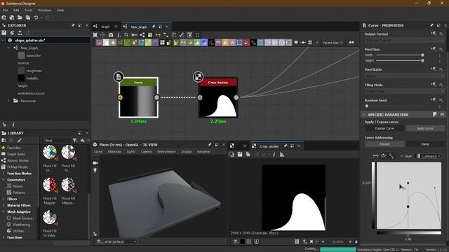The image size is (449, 252).
Task: Click the undo icon in main toolbar
Action: pyautogui.click(x=36, y=17)
